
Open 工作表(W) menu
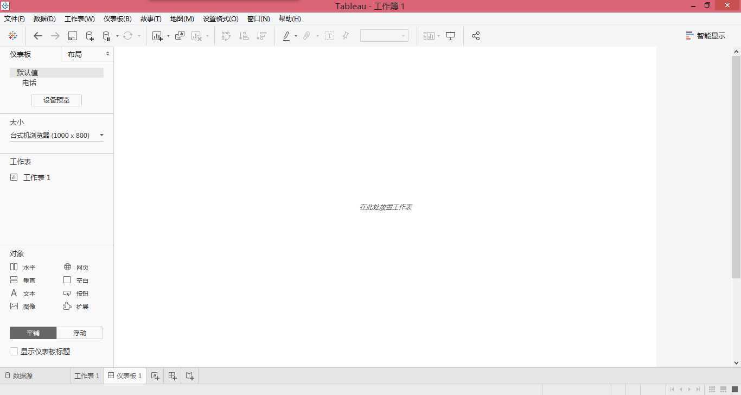80,18
